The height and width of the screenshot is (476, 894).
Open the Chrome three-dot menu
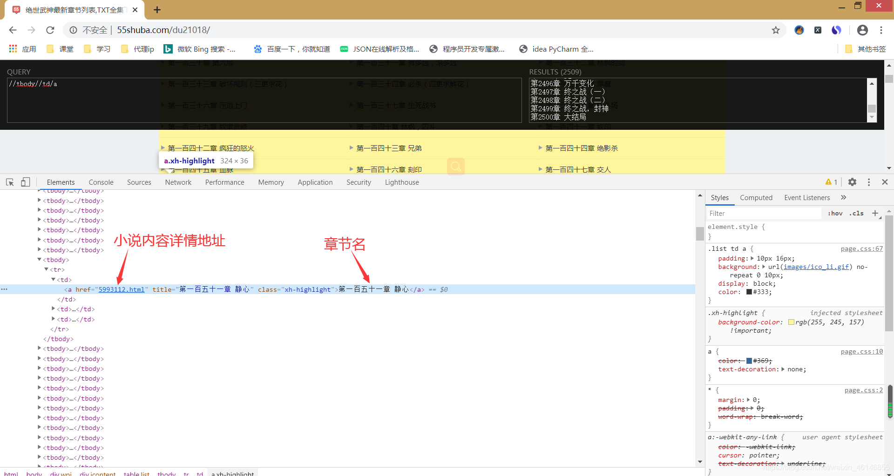pos(881,30)
